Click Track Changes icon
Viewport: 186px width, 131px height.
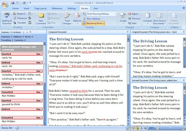[67, 15]
